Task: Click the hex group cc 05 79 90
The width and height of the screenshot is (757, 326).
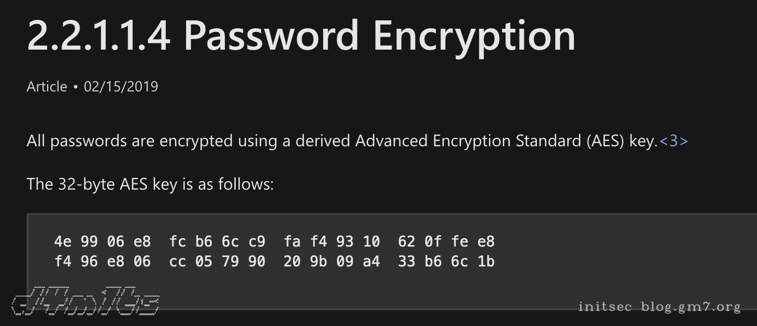Action: point(217,261)
